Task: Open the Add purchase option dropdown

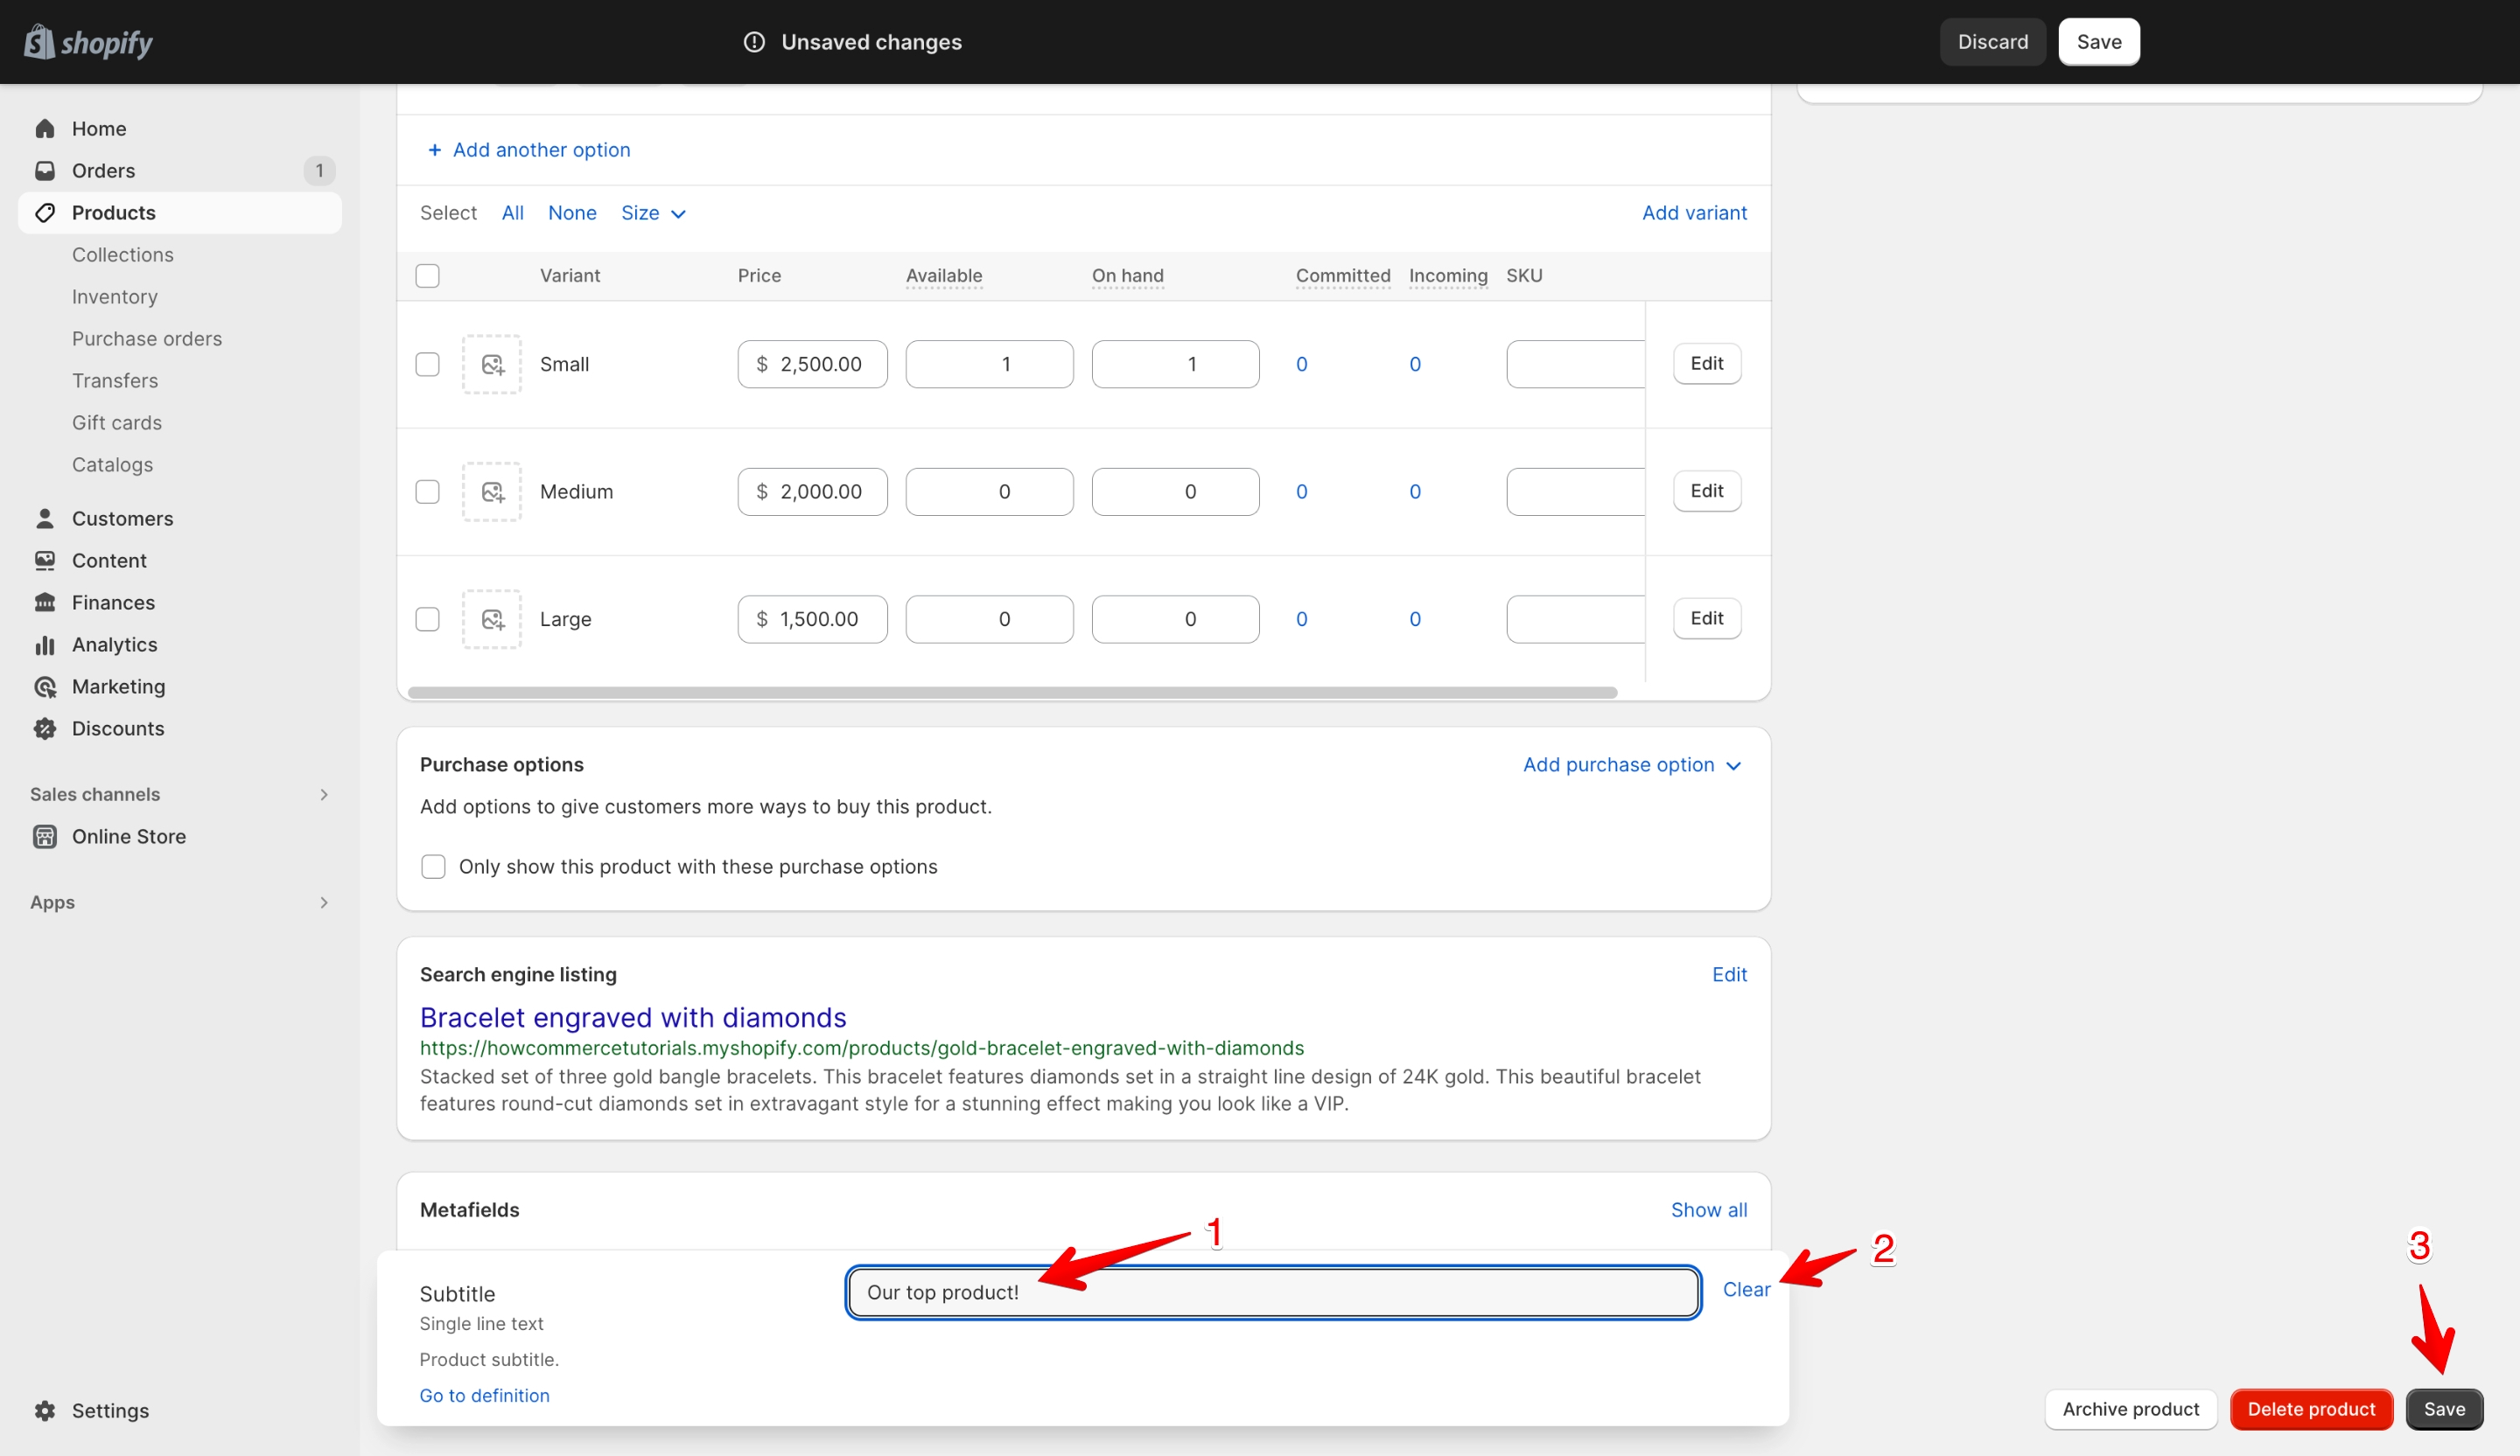Action: point(1632,764)
